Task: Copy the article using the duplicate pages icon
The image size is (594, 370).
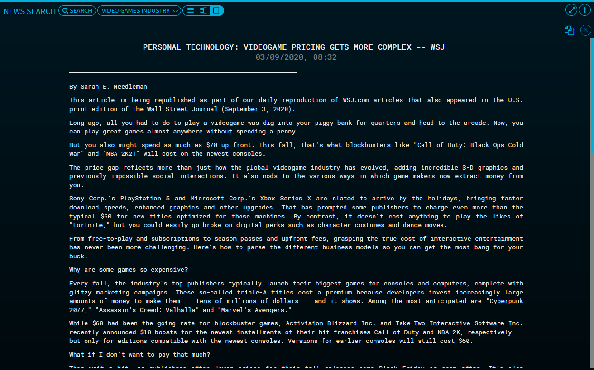Action: [x=569, y=30]
